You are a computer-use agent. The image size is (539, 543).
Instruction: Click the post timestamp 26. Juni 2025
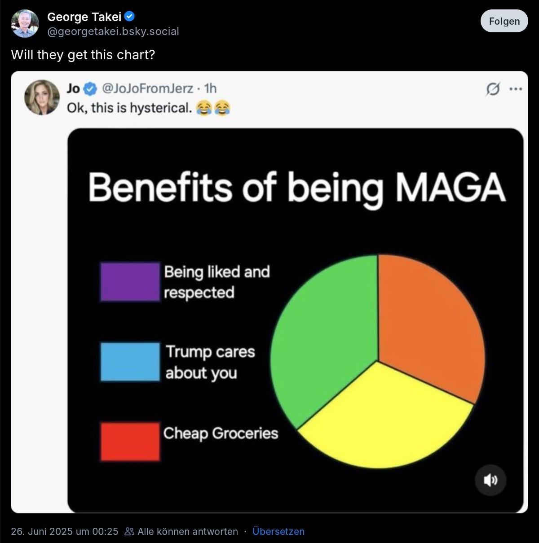tap(64, 532)
